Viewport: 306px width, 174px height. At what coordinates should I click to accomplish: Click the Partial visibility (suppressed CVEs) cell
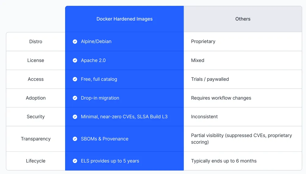point(243,139)
